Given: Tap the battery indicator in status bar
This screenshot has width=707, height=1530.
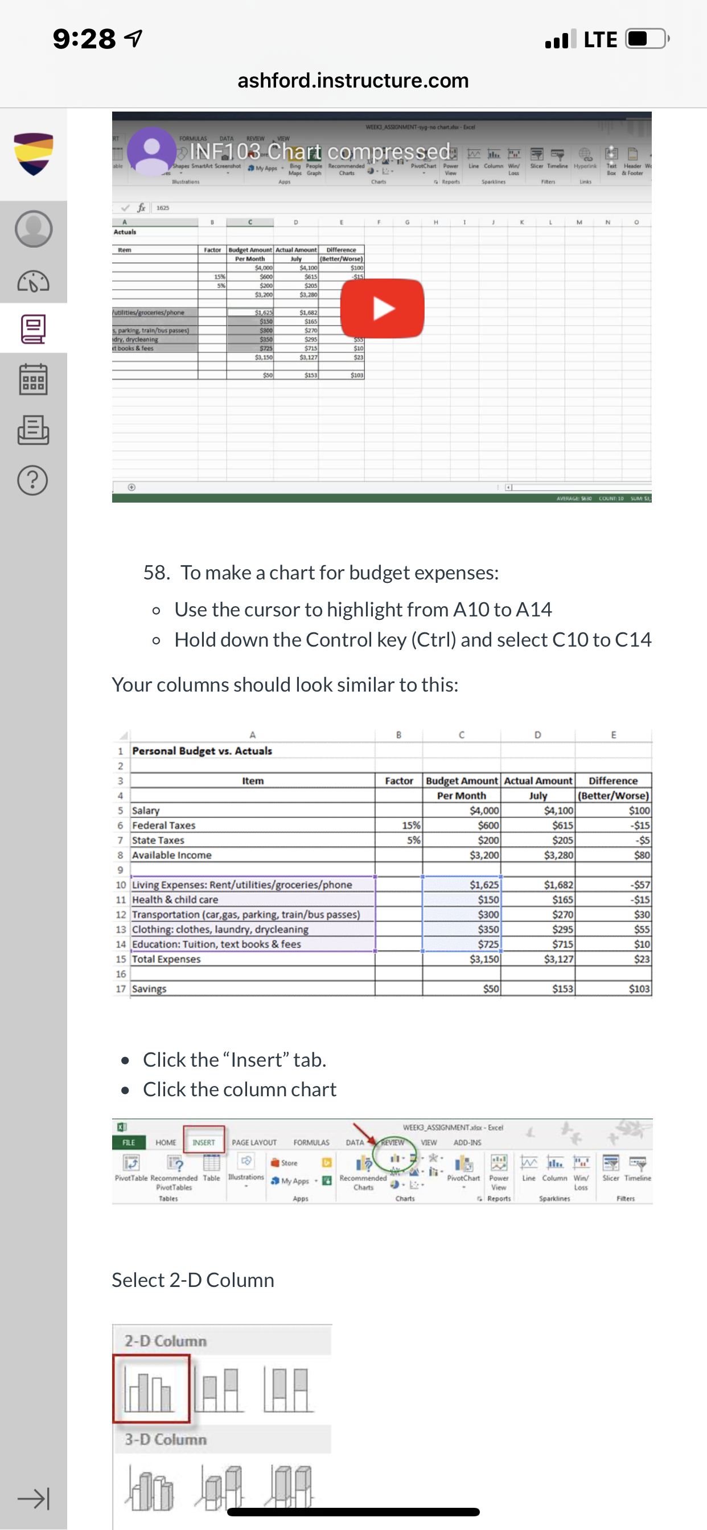Looking at the screenshot, I should (647, 39).
